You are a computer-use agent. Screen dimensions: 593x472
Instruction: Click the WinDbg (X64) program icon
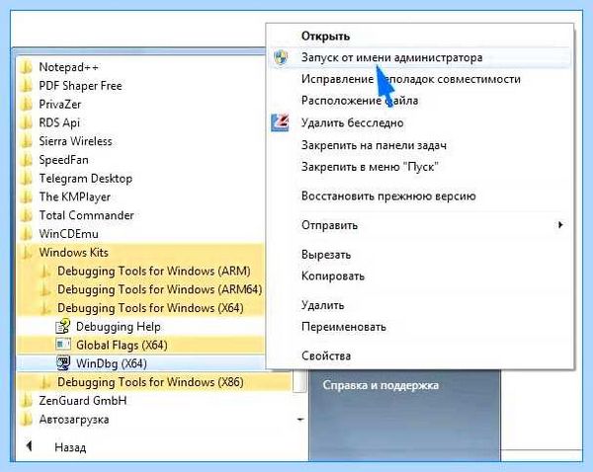(63, 363)
